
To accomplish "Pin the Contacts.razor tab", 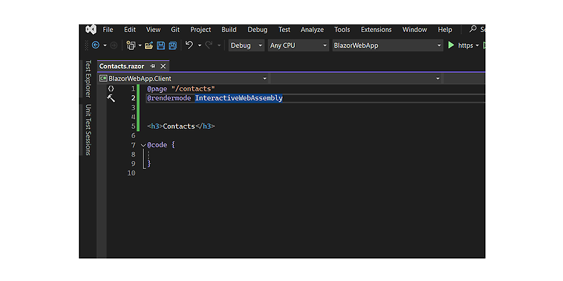I will click(x=152, y=66).
